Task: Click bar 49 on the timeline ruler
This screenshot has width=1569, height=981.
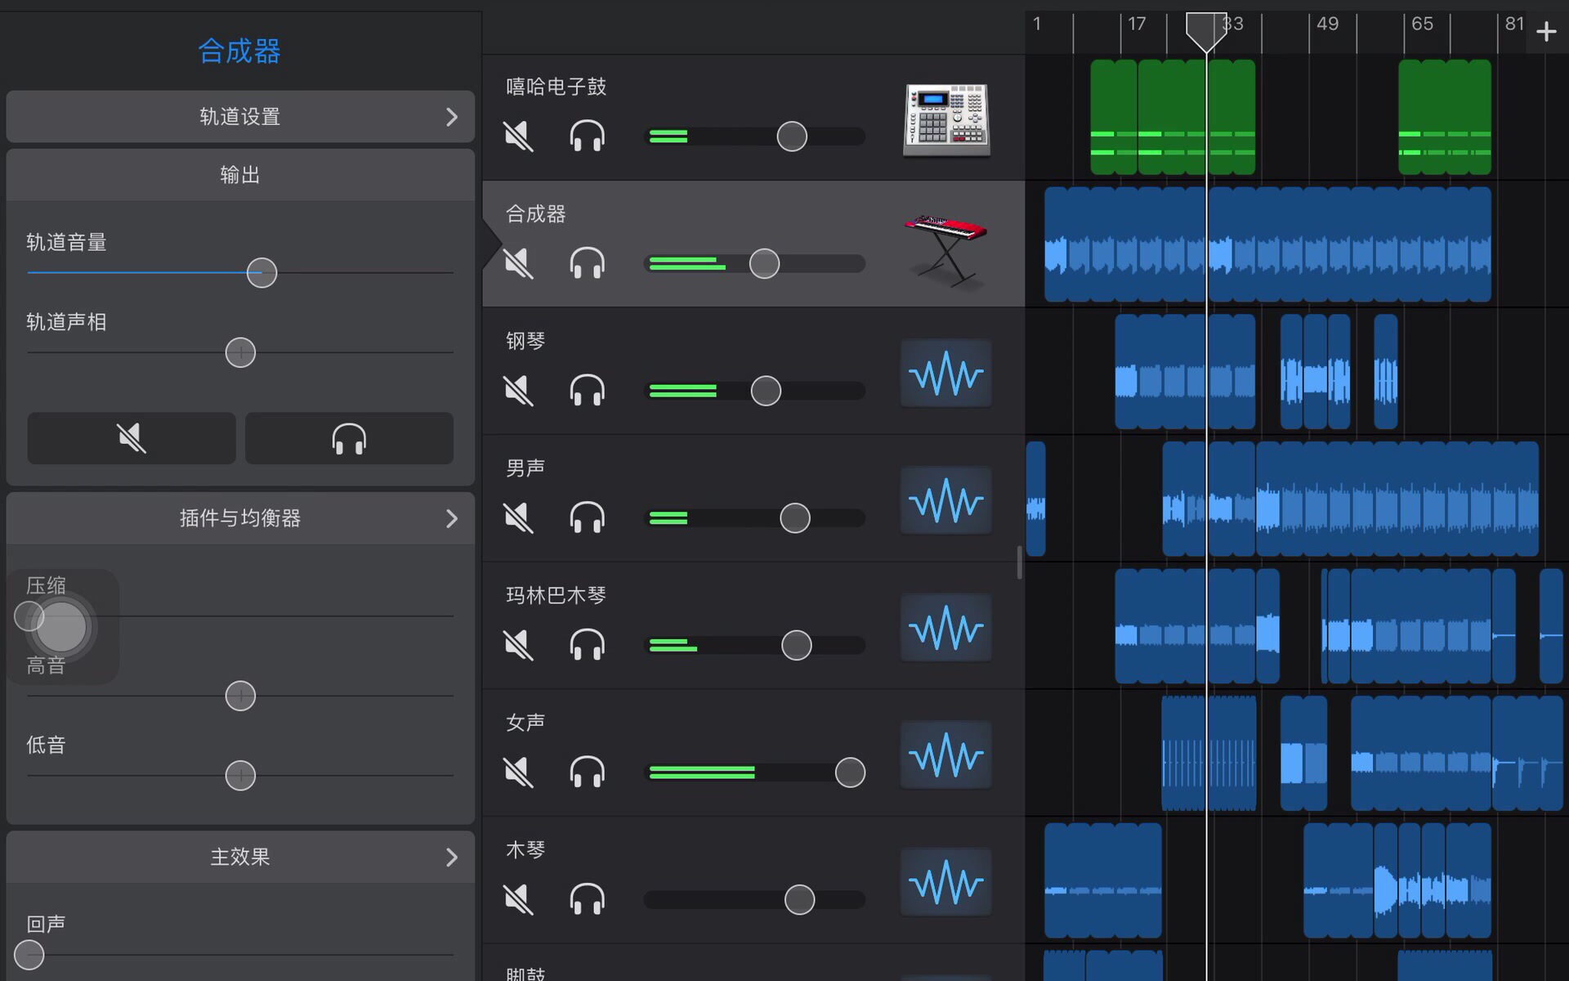Action: click(1327, 24)
